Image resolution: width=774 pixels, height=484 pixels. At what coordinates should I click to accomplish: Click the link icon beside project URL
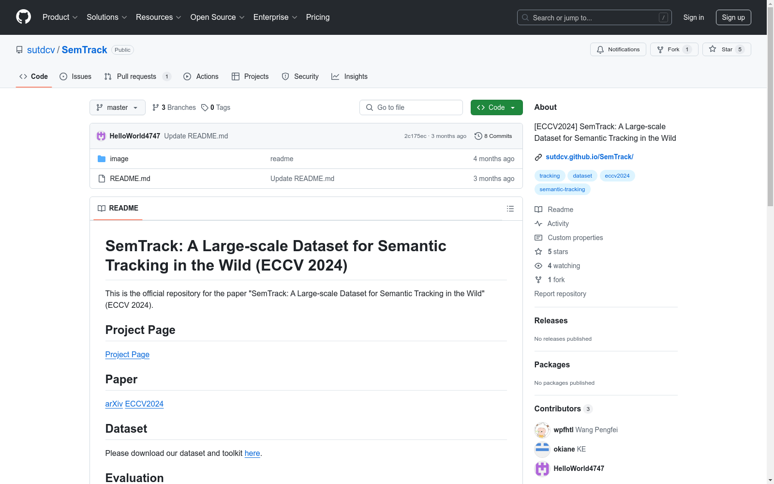click(538, 157)
